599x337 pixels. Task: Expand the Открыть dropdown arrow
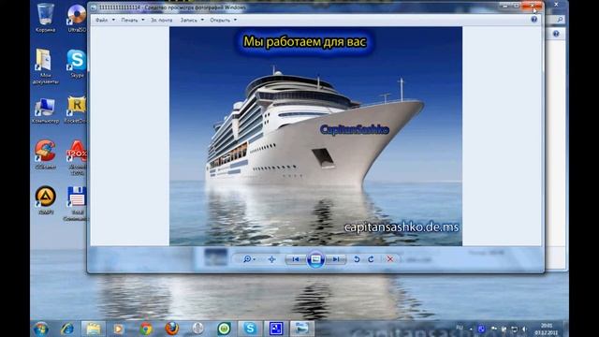point(235,20)
